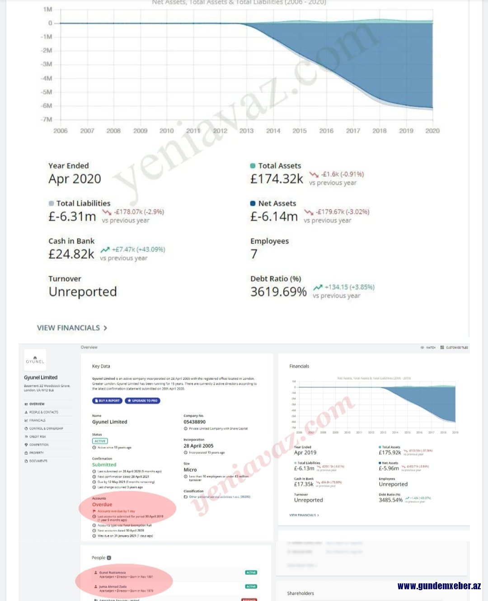The width and height of the screenshot is (488, 601).
Task: Click the Total Liabilities legend swatch for Apr 2020
Action: tap(51, 203)
